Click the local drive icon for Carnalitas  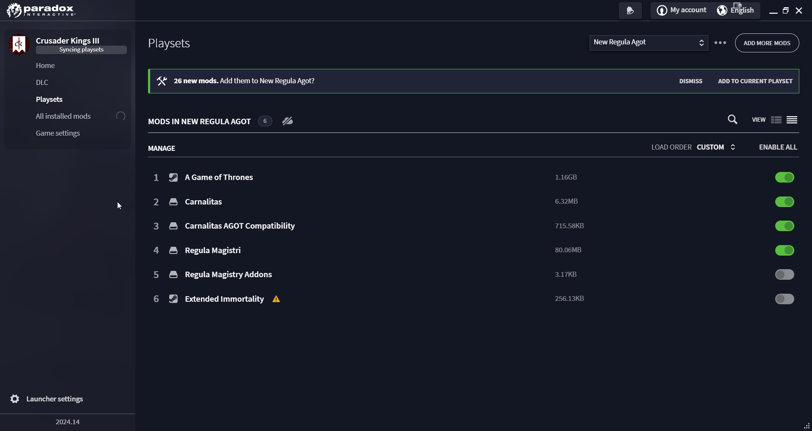point(173,202)
